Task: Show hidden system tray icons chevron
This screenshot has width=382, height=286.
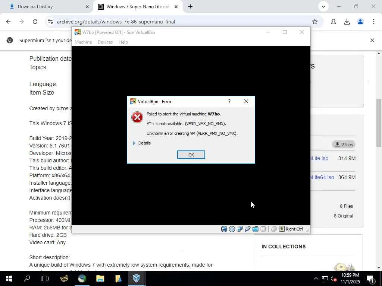Action: (316, 279)
